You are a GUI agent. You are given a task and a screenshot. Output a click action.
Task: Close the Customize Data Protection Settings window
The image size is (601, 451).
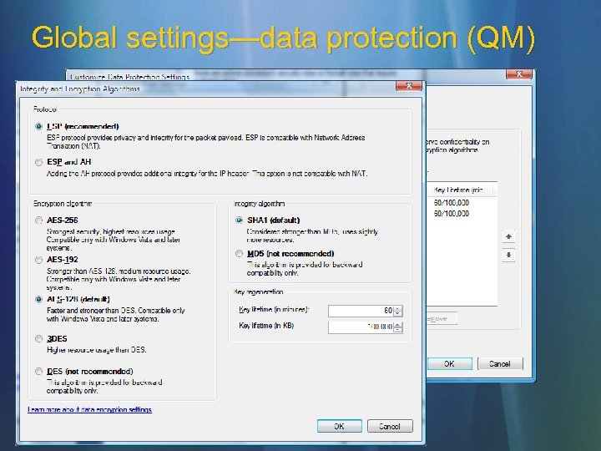(519, 74)
